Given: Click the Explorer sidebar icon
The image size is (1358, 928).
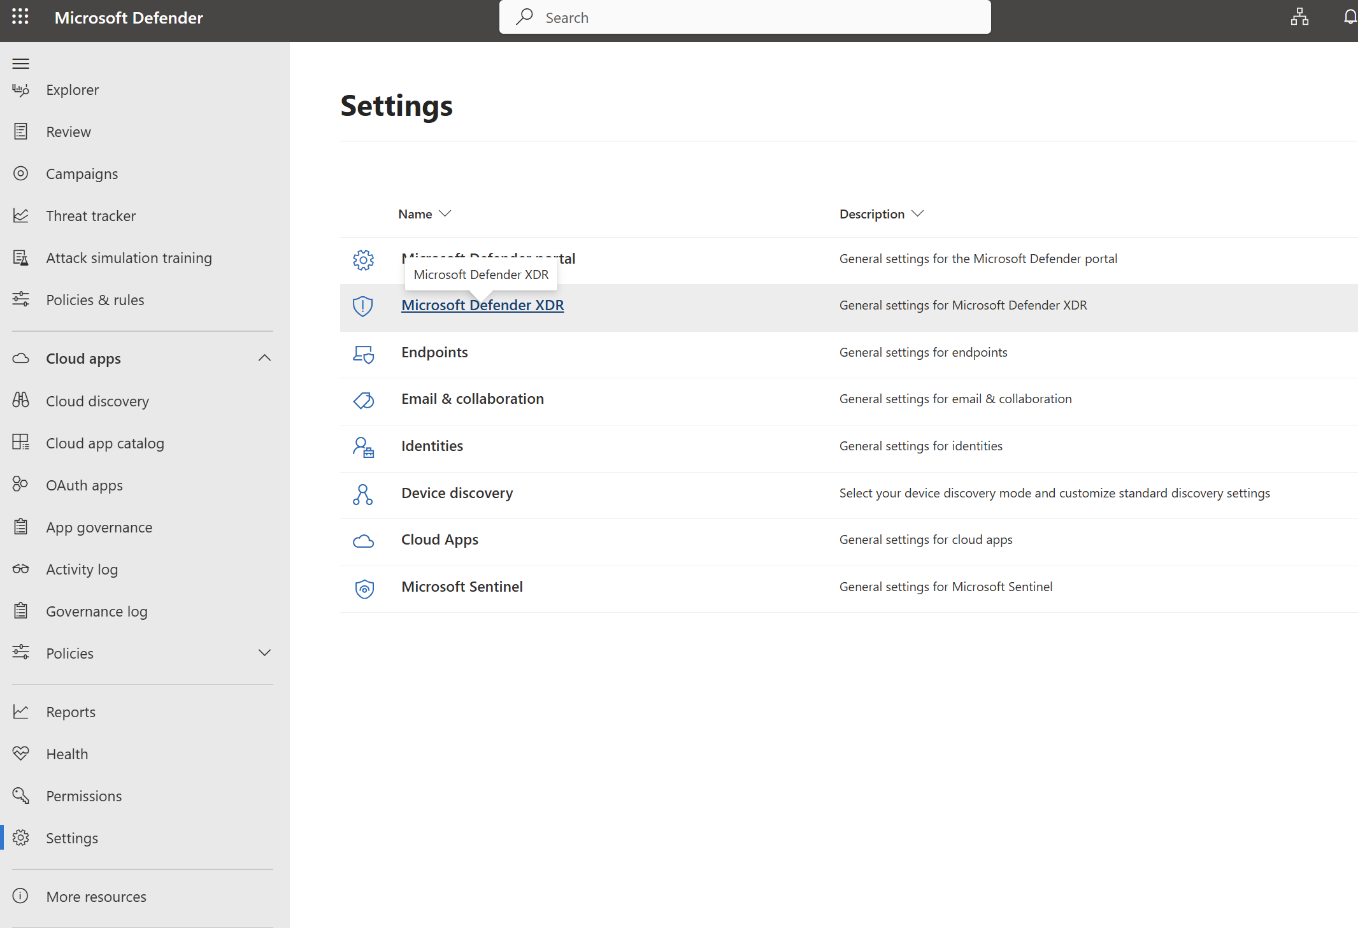Looking at the screenshot, I should pyautogui.click(x=21, y=90).
